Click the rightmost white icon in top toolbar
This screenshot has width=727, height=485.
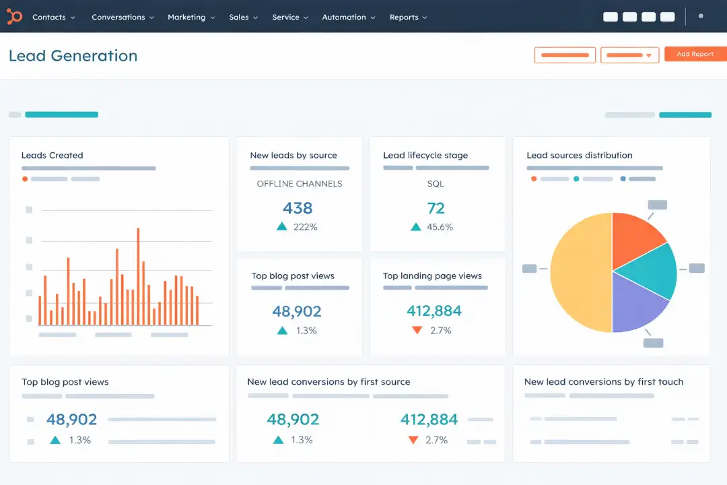coord(667,16)
